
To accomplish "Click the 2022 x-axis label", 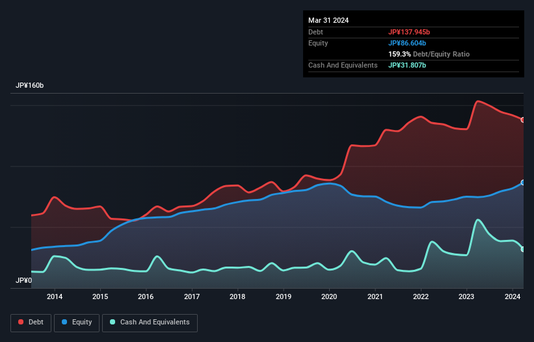I will pyautogui.click(x=421, y=296).
